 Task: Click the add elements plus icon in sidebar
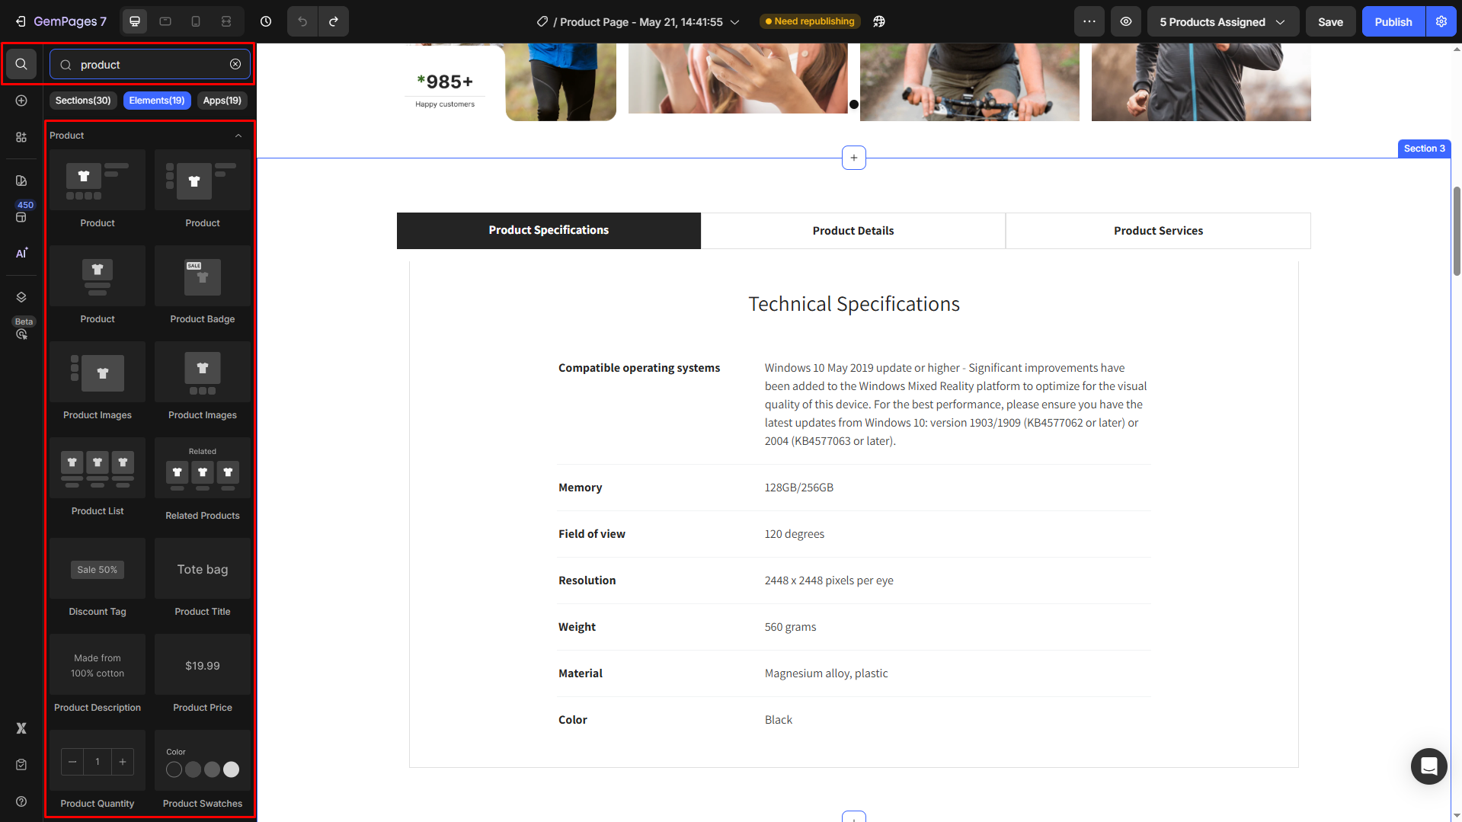coord(21,100)
